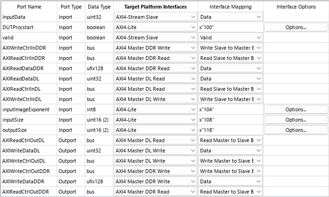Viewport: 329px width, 197px height.
Task: Click the Port Name column header
Action: pyautogui.click(x=29, y=7)
